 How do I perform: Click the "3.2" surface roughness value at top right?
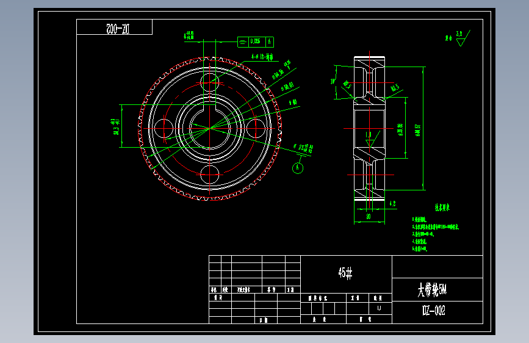click(459, 34)
